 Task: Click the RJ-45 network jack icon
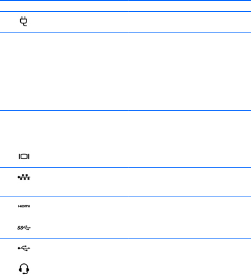[24, 177]
